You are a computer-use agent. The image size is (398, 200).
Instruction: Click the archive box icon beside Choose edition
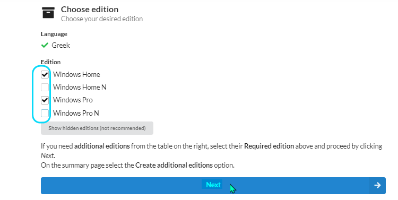coord(48,13)
